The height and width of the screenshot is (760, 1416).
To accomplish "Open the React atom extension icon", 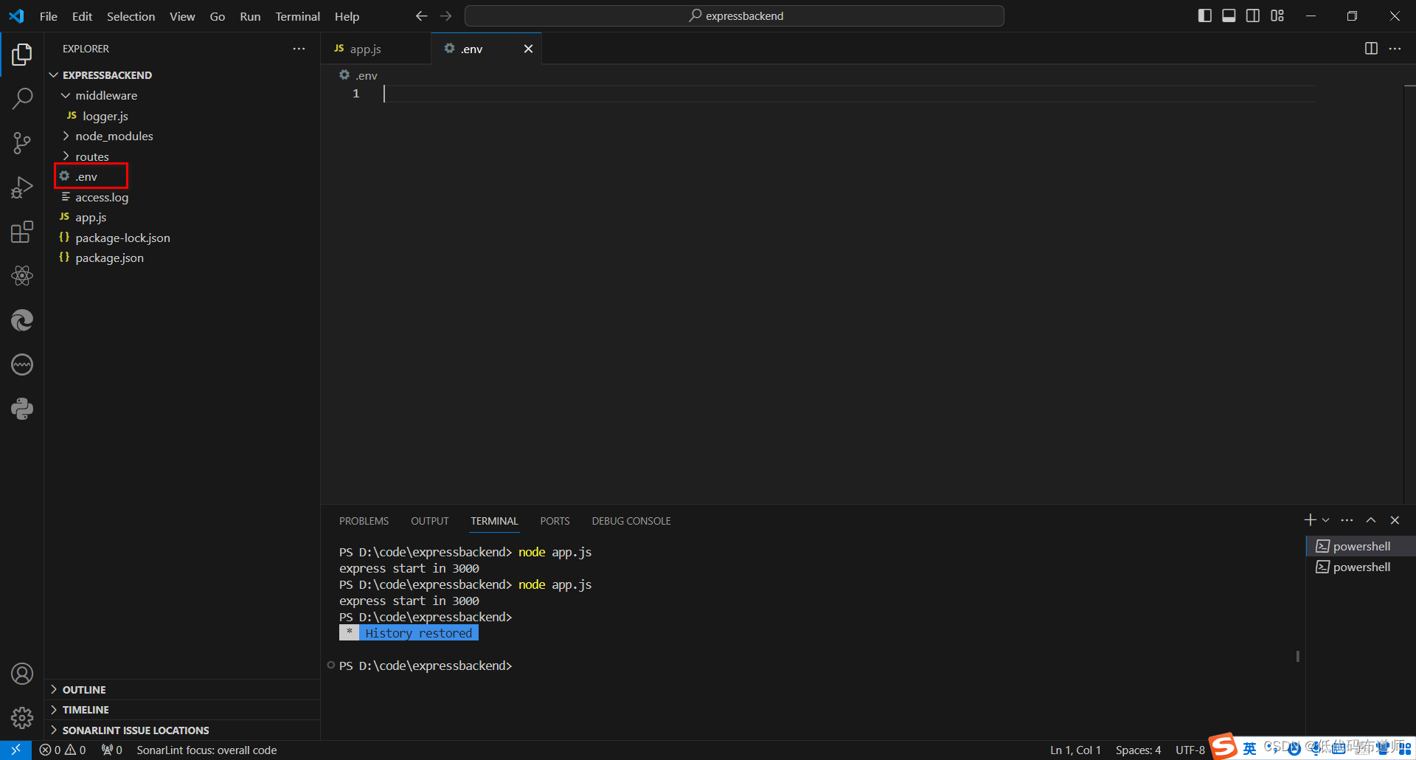I will click(x=22, y=276).
